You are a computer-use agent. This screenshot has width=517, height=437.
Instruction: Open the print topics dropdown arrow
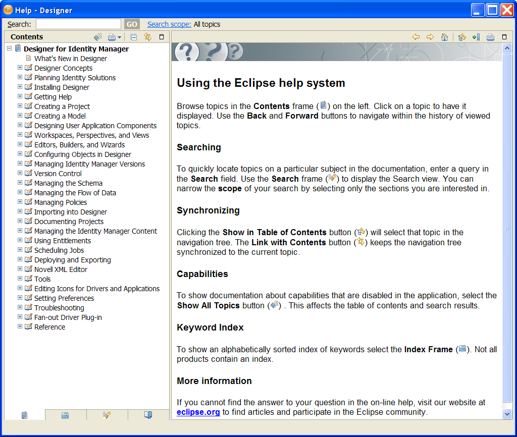tap(119, 37)
